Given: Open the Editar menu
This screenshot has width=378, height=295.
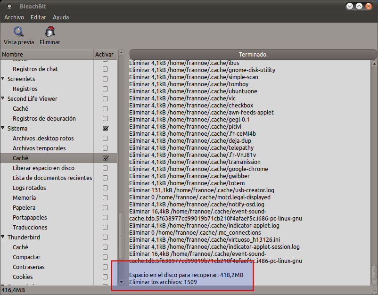Looking at the screenshot, I should (x=38, y=17).
